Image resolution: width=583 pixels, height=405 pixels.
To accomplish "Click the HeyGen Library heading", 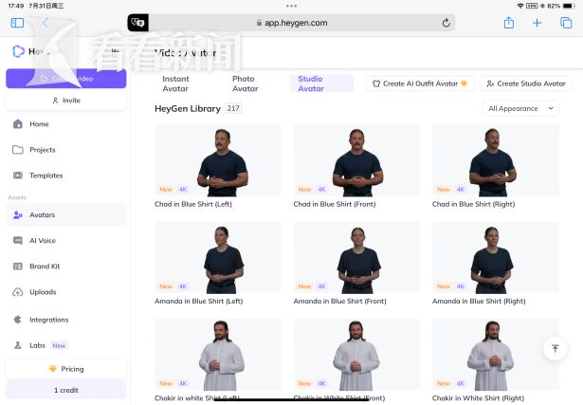I will pos(188,108).
